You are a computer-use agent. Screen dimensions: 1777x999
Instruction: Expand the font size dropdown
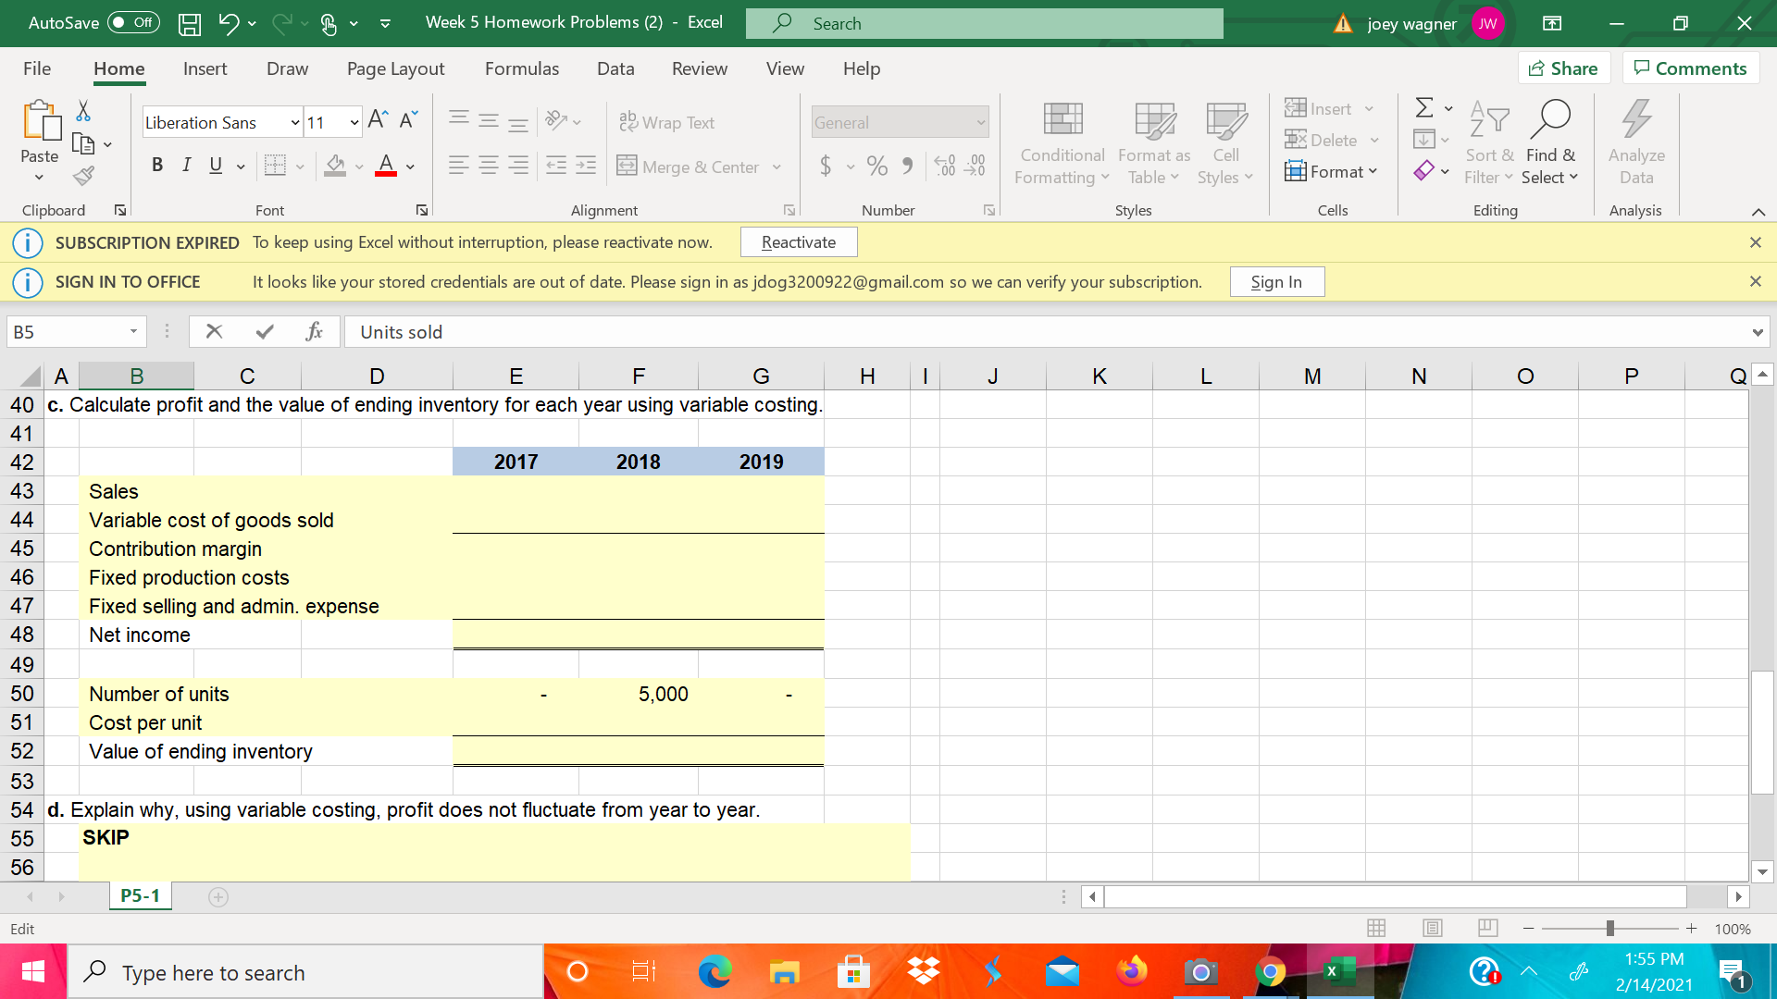point(353,121)
